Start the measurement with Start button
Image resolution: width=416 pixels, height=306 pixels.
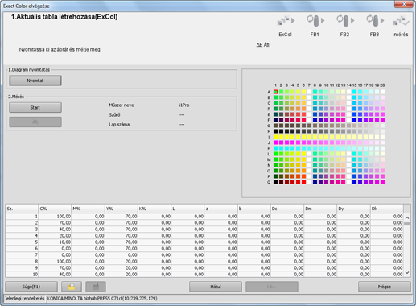(35, 107)
